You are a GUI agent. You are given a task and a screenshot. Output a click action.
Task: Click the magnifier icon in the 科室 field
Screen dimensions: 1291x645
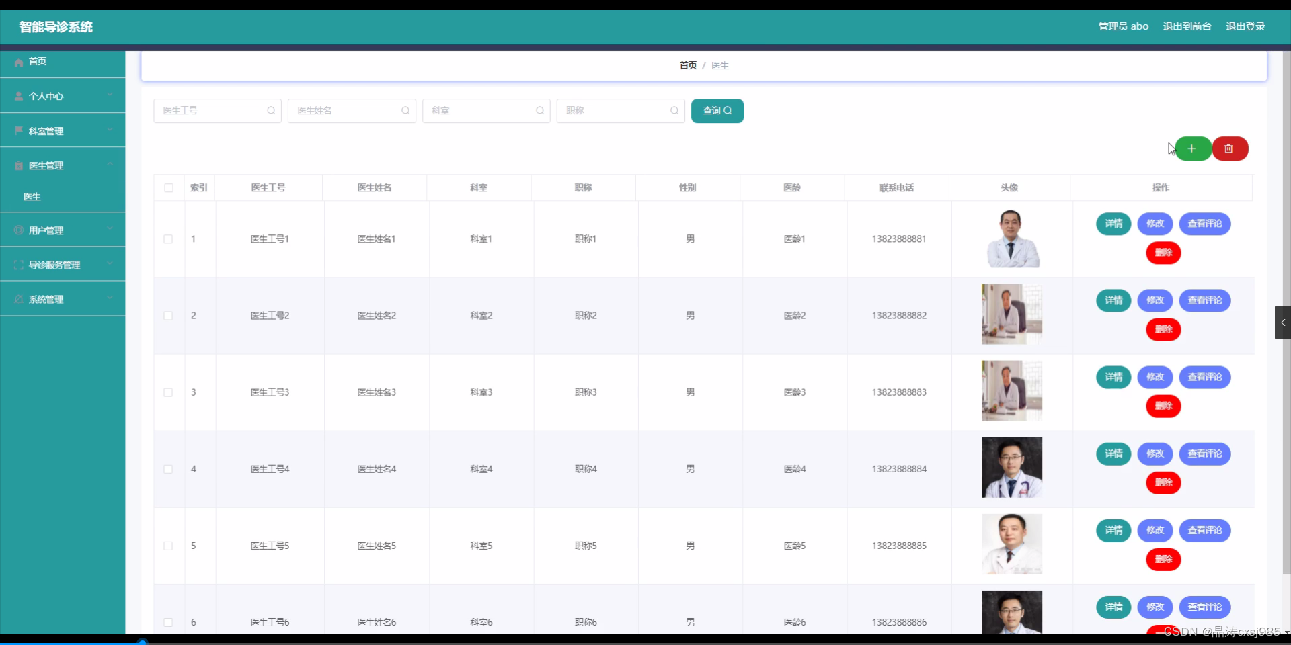pyautogui.click(x=540, y=110)
